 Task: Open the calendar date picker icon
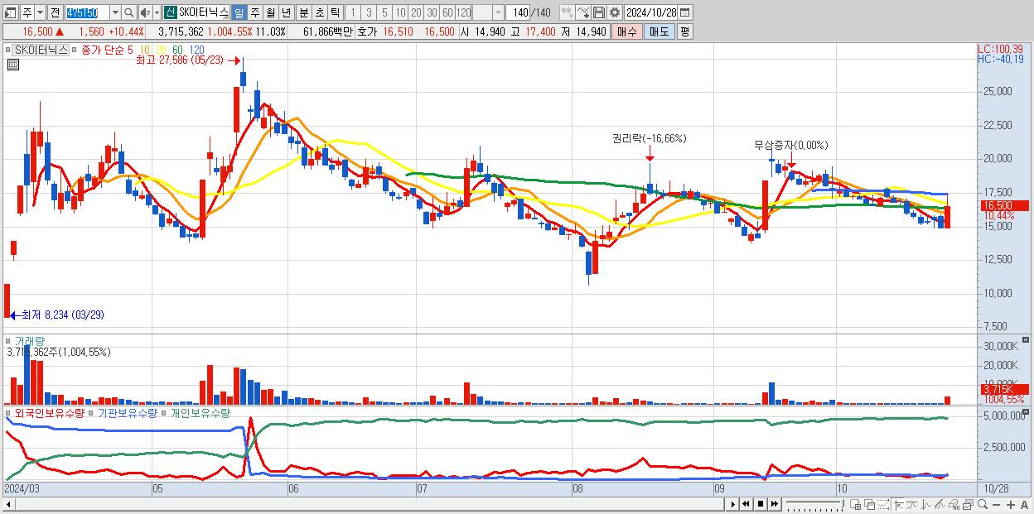pyautogui.click(x=684, y=12)
